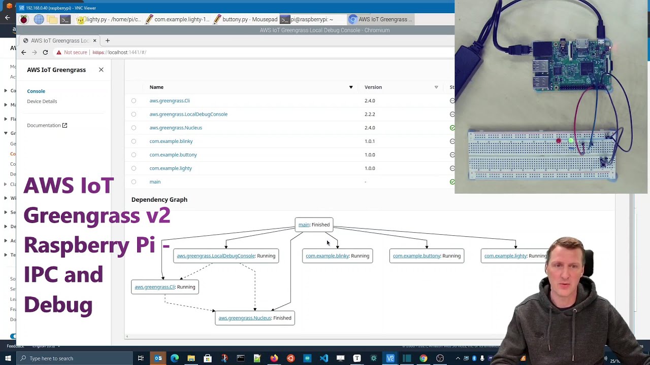The width and height of the screenshot is (650, 365).
Task: Open the file manager folder icon
Action: [x=52, y=19]
